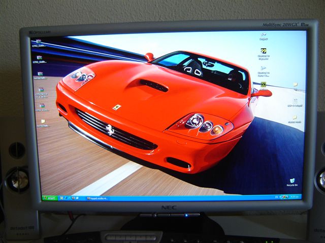325x243 pixels.
Task: Select the archive icon with the two-line label
Action: pyautogui.click(x=42, y=93)
